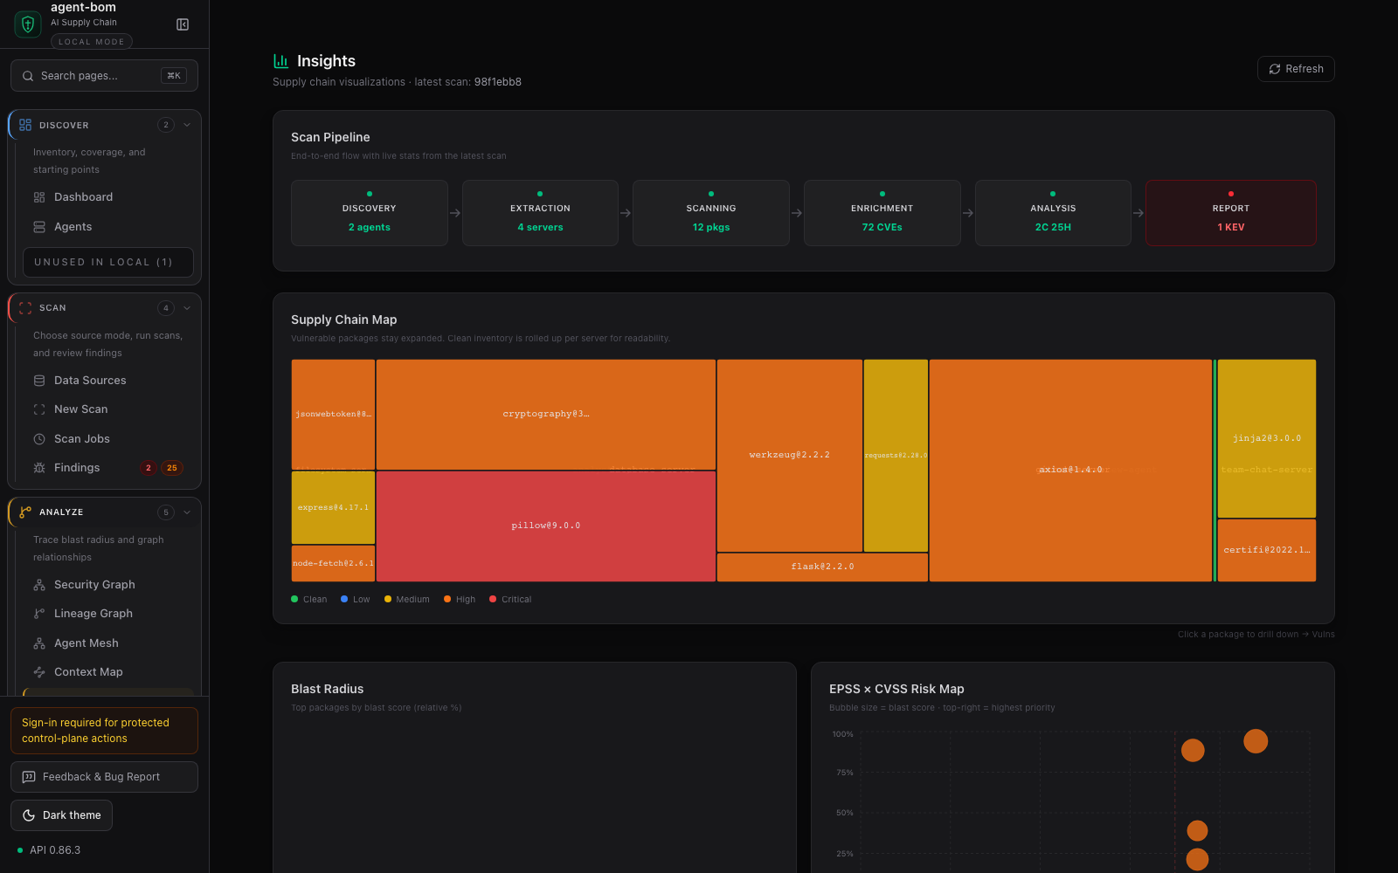Collapse the sidebar panel icon
The height and width of the screenshot is (873, 1398).
183,24
